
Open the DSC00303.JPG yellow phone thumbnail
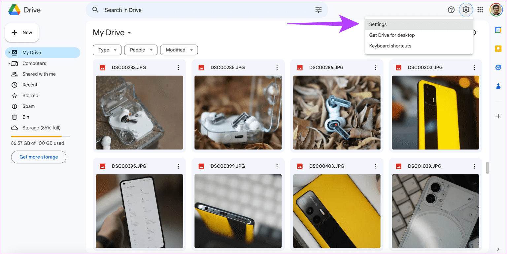(x=435, y=113)
